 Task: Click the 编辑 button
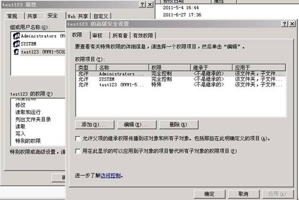point(136,125)
